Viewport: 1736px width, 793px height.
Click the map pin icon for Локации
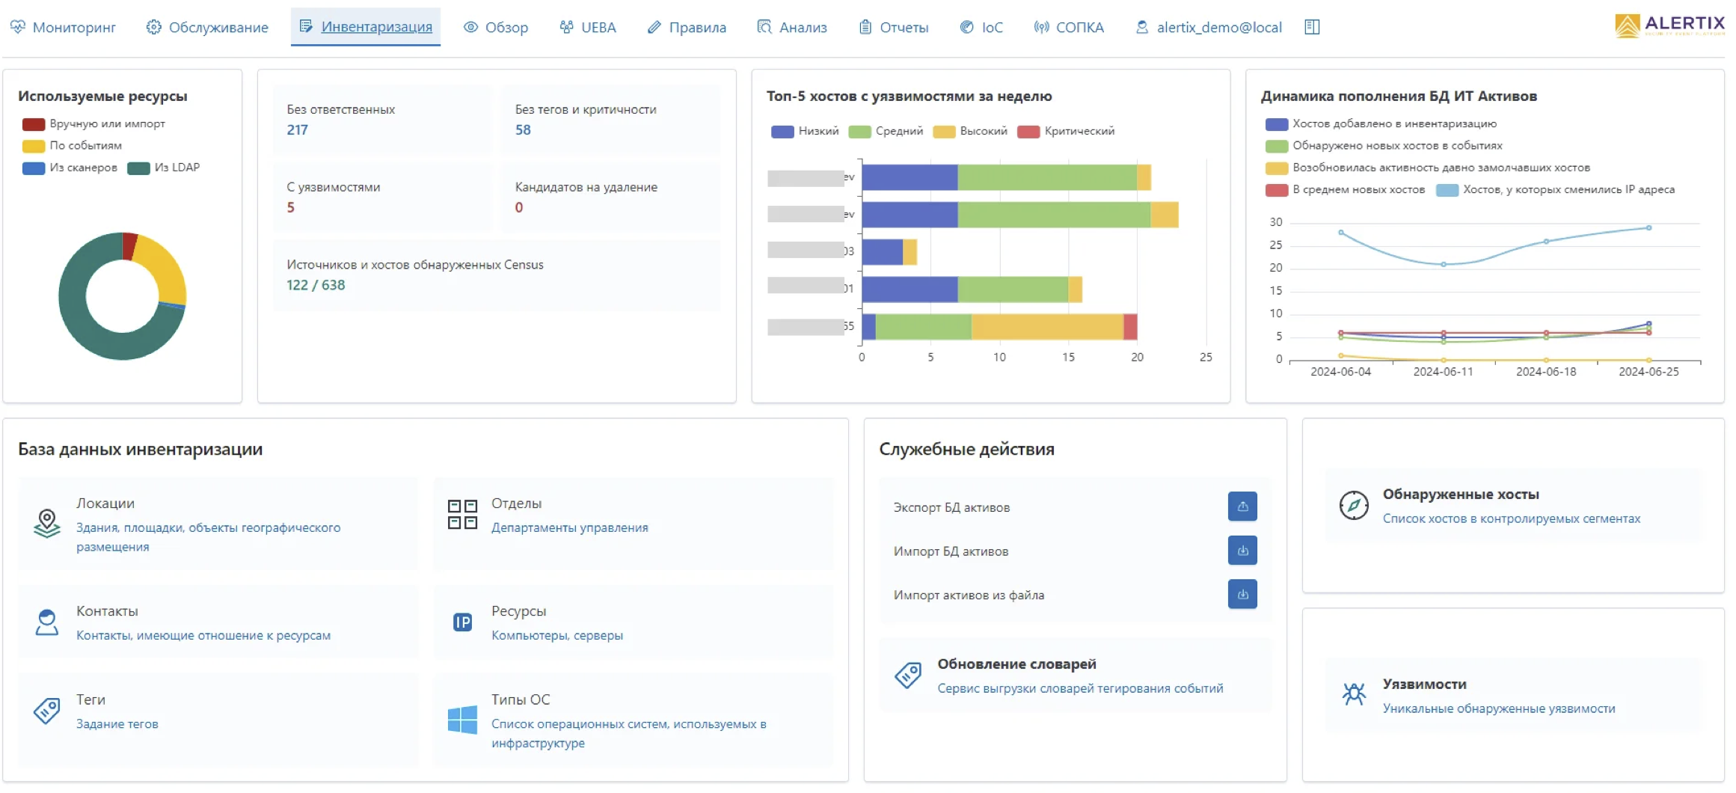47,523
